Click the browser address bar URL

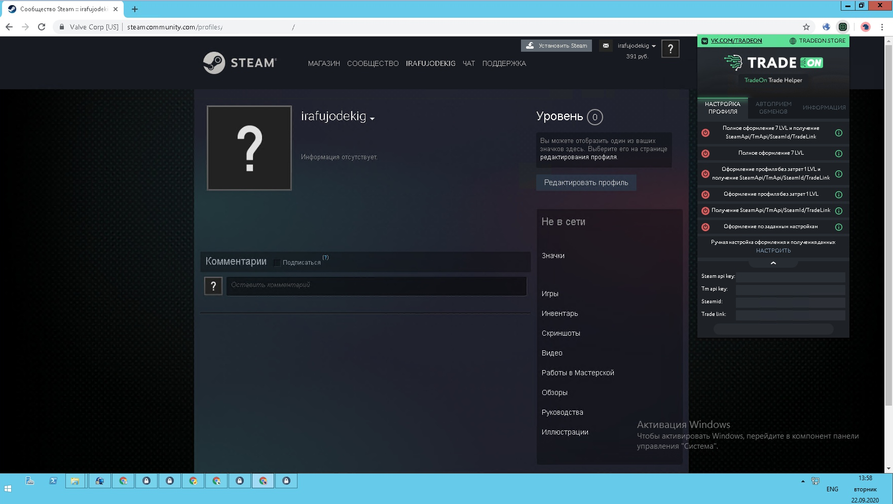click(211, 27)
